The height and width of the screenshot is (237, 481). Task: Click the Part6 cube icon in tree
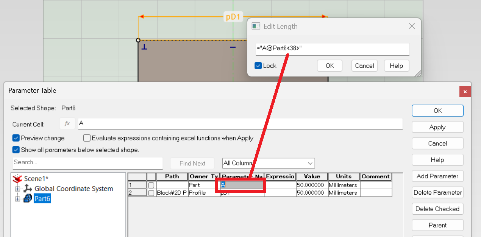pos(28,198)
